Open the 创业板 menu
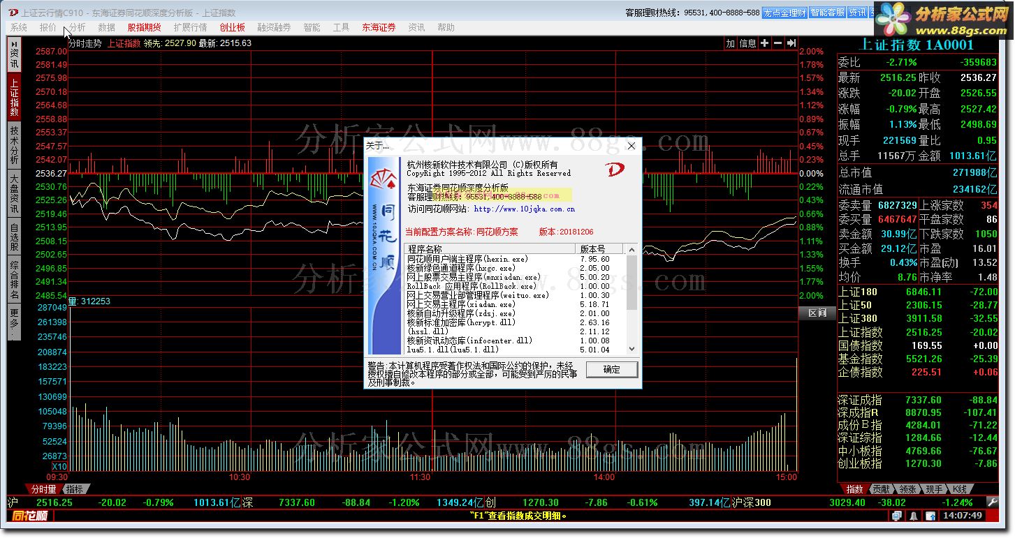 233,27
